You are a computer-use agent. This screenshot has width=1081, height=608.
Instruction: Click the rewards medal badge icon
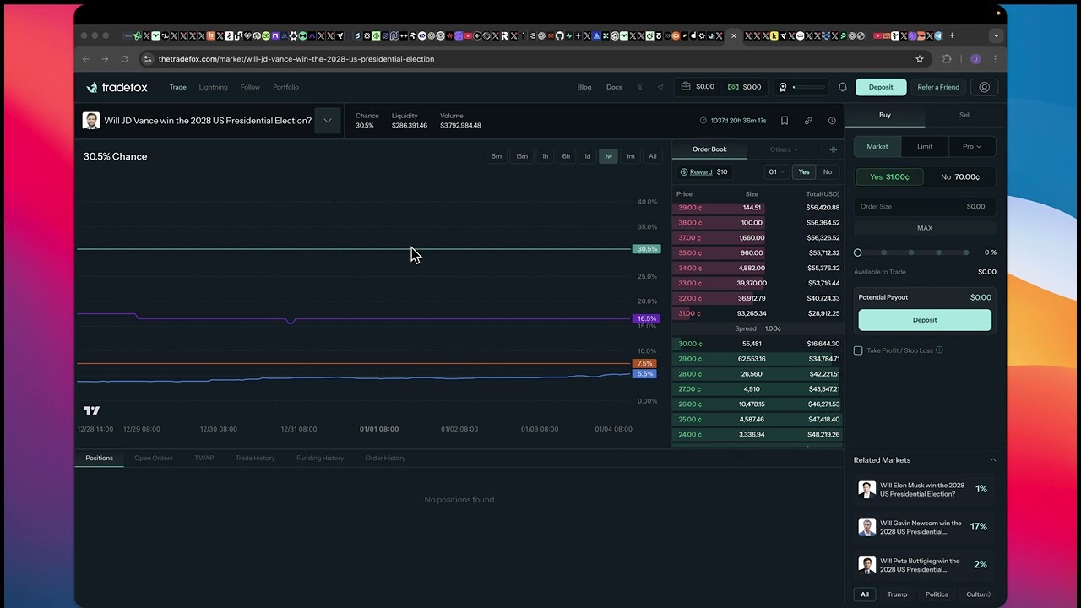pos(783,87)
